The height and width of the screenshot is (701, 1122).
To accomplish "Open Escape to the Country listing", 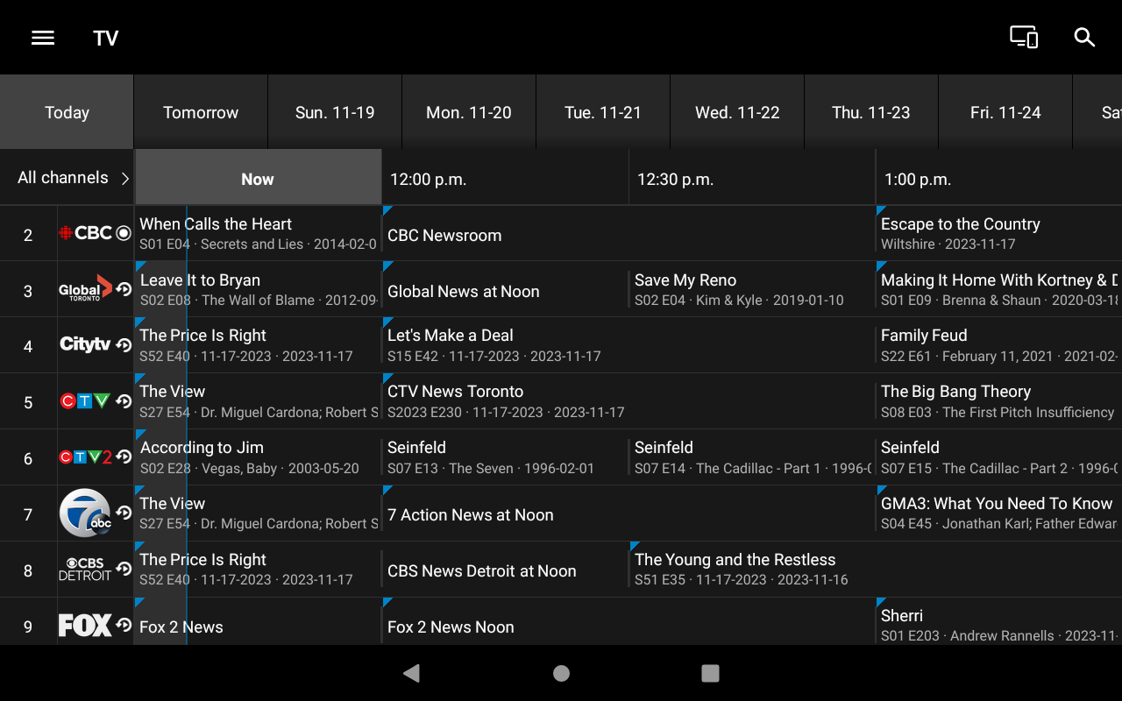I will pyautogui.click(x=999, y=233).
